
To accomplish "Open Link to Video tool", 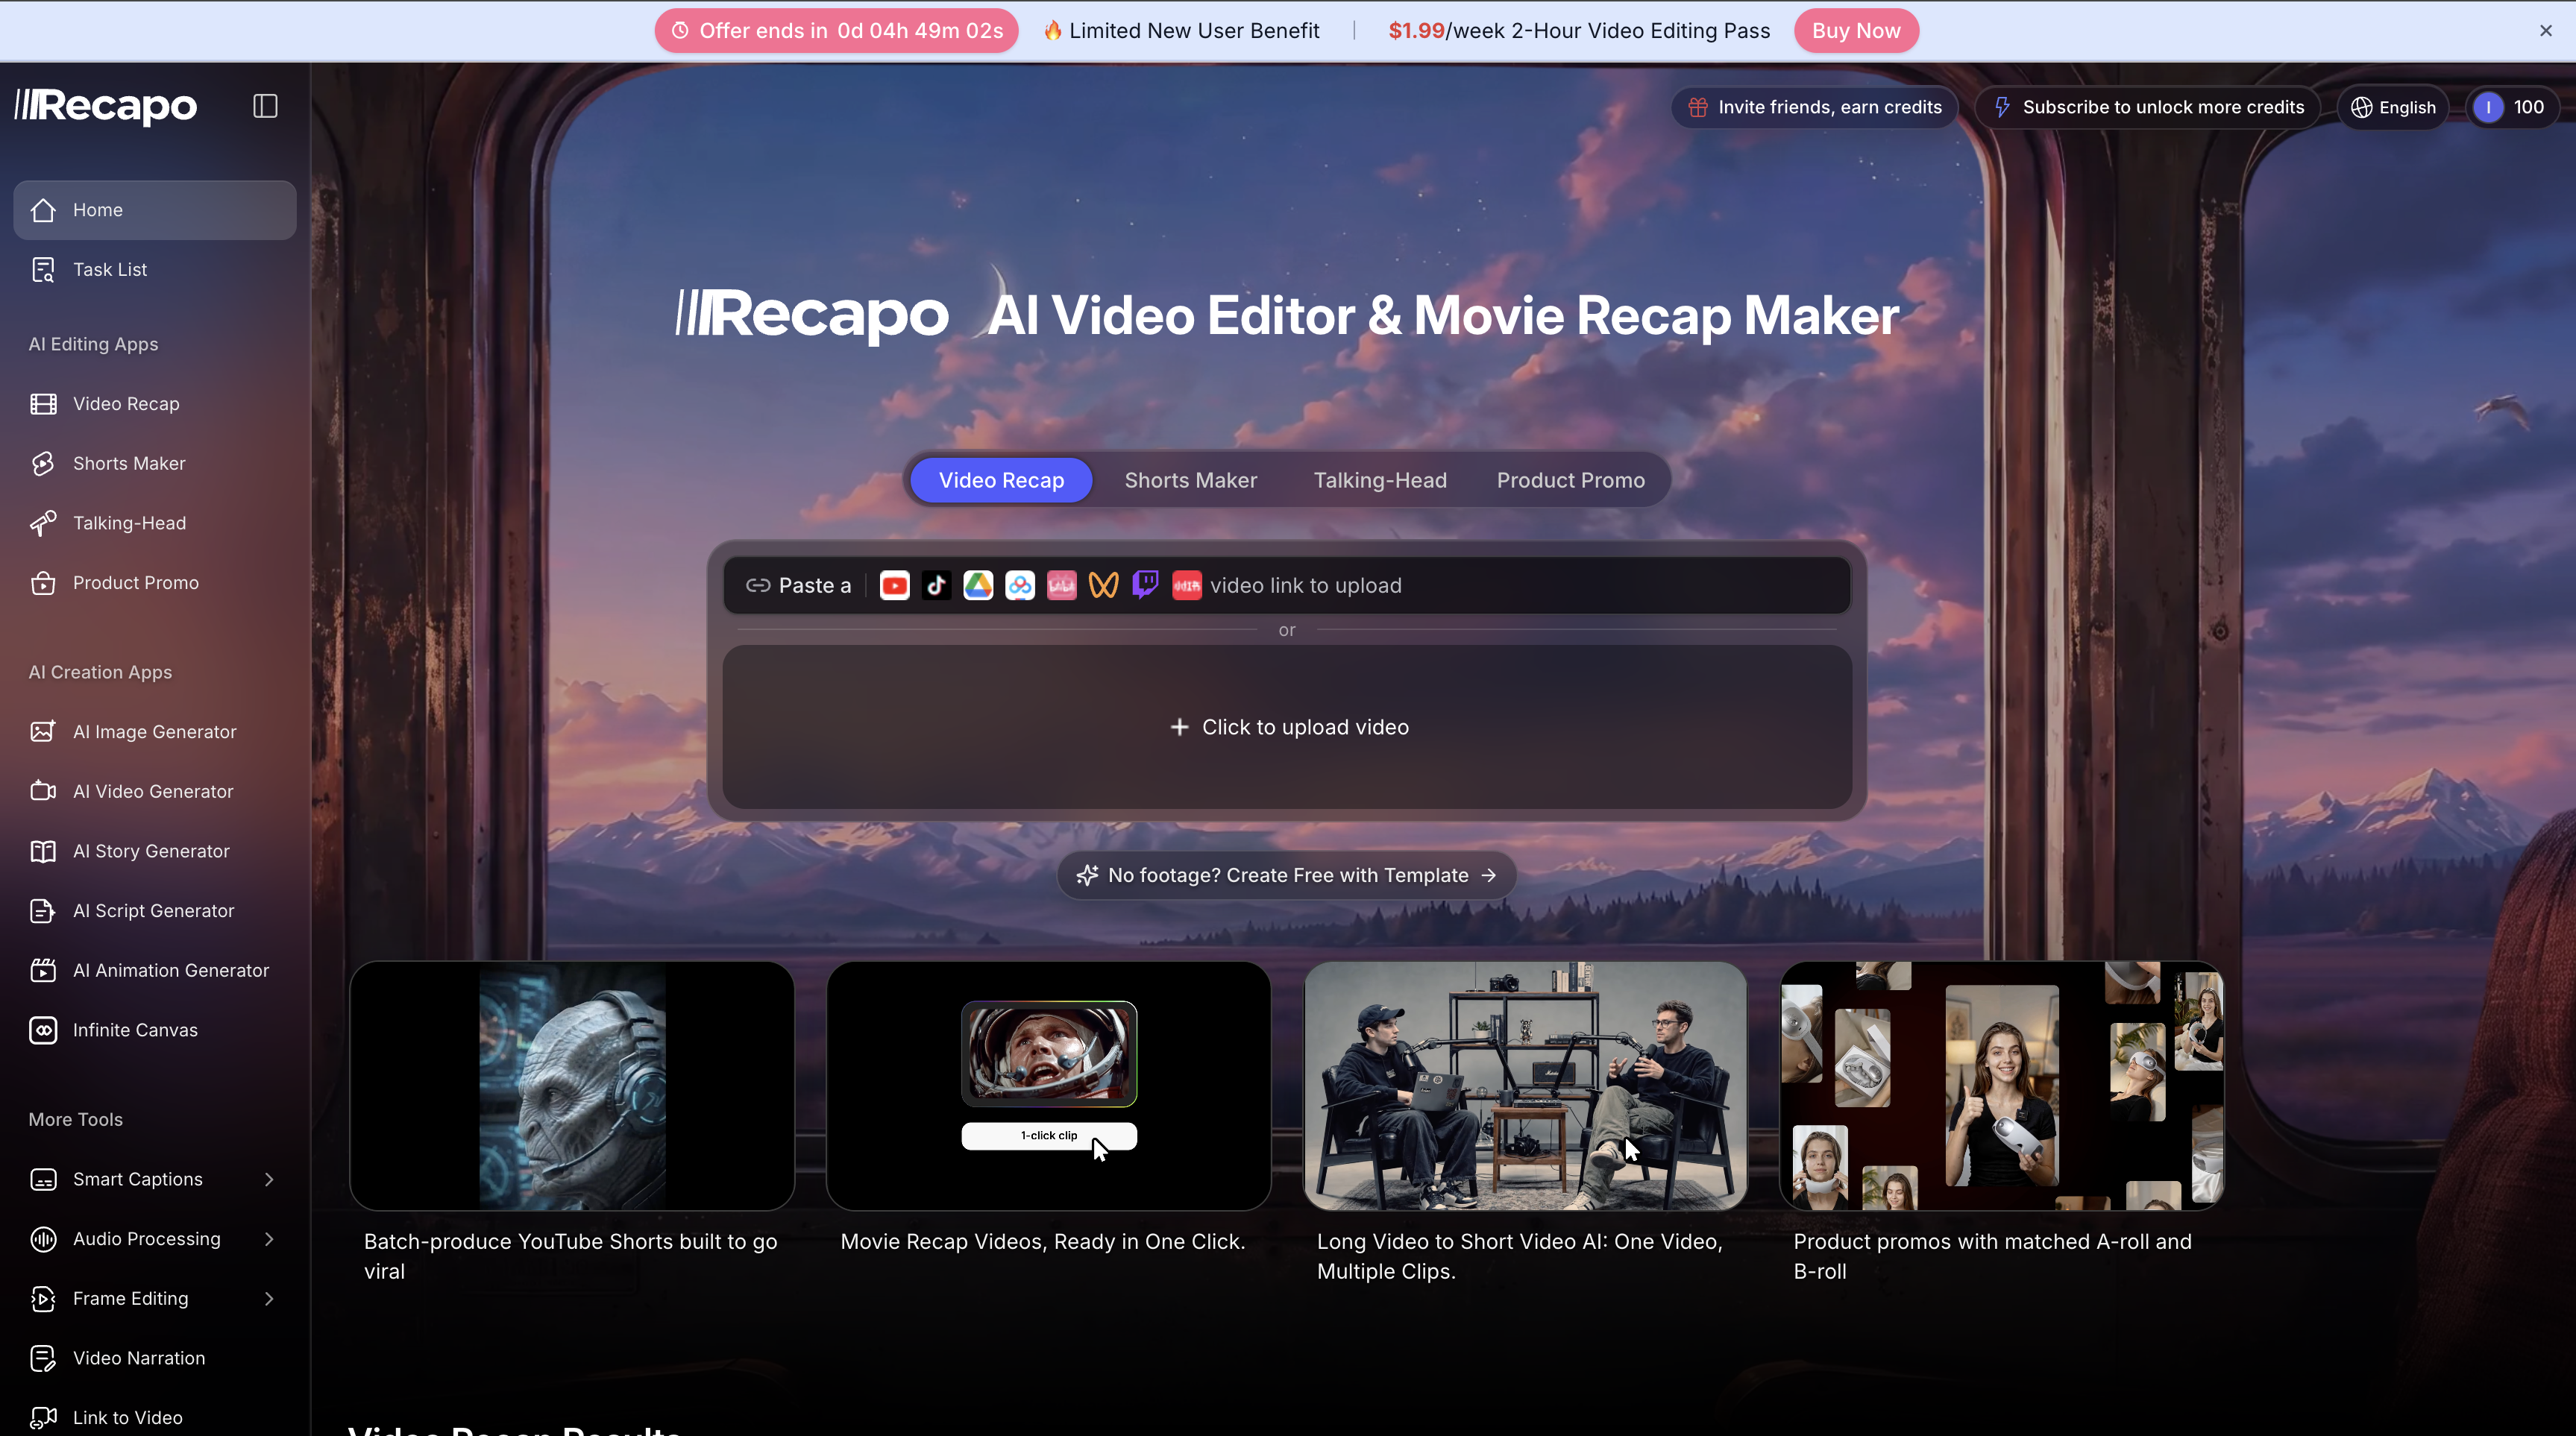I will tap(155, 1417).
